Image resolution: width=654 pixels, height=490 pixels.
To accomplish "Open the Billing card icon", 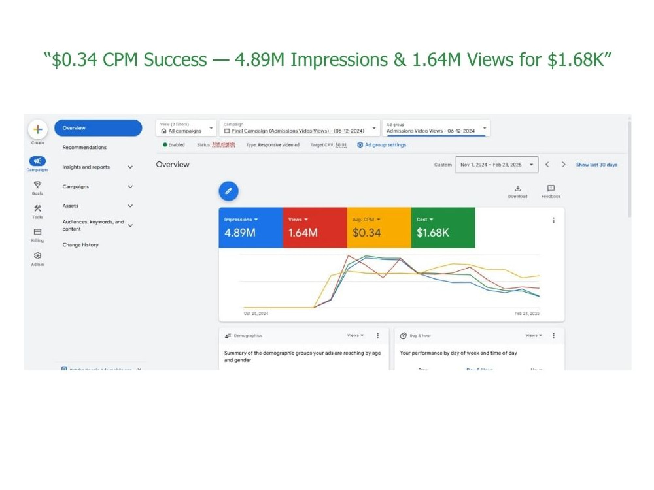I will click(x=37, y=232).
